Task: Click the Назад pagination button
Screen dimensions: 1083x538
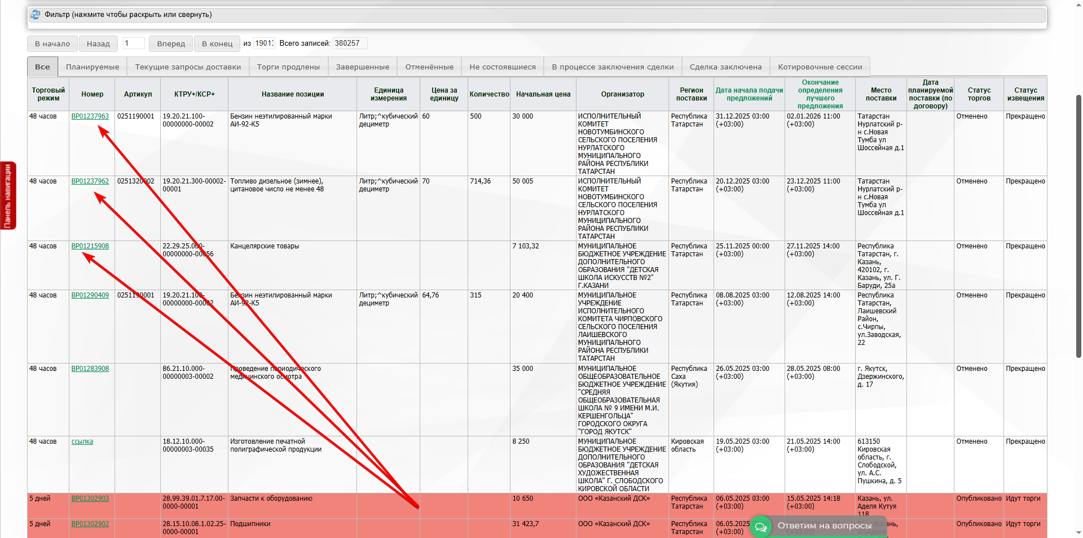Action: [x=98, y=43]
